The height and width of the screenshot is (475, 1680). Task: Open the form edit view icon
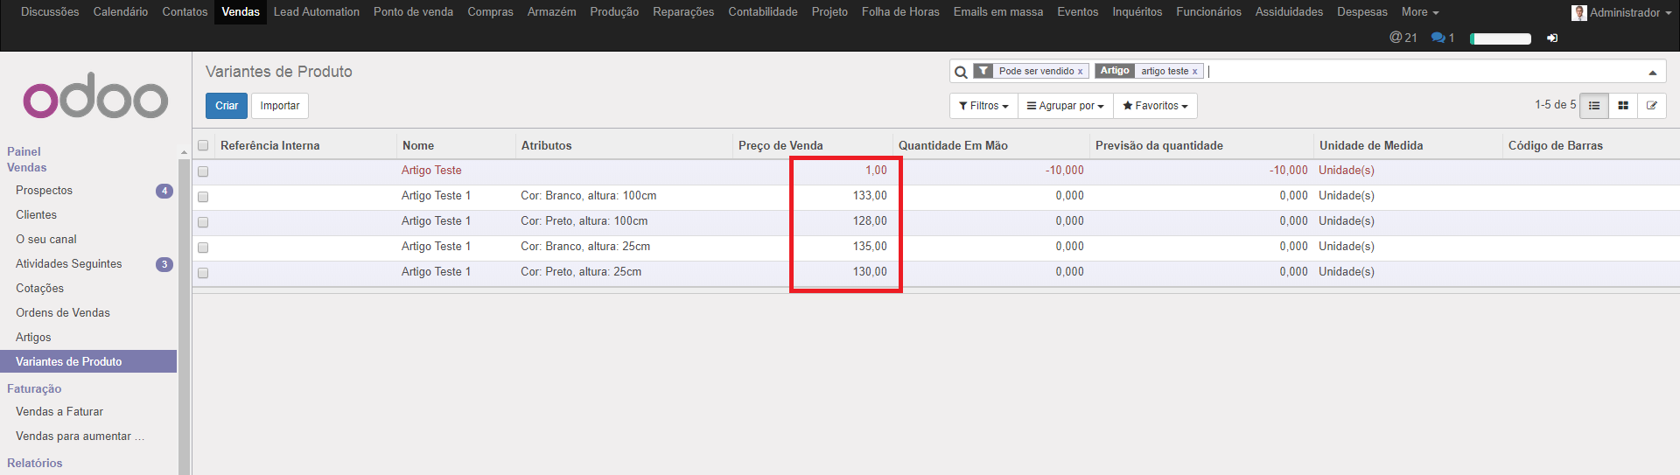1652,106
